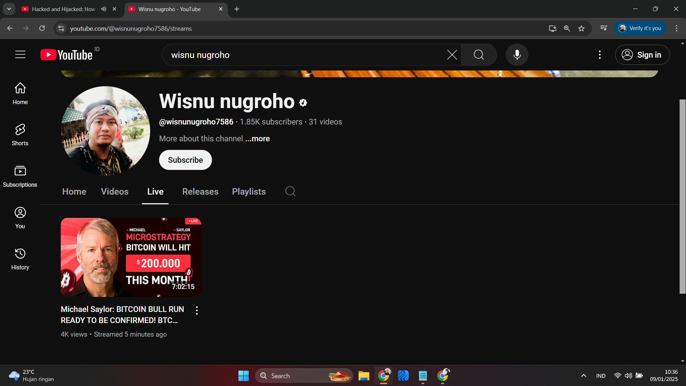Open options menu on the Michael Saylor video
This screenshot has width=686, height=386.
tap(196, 310)
